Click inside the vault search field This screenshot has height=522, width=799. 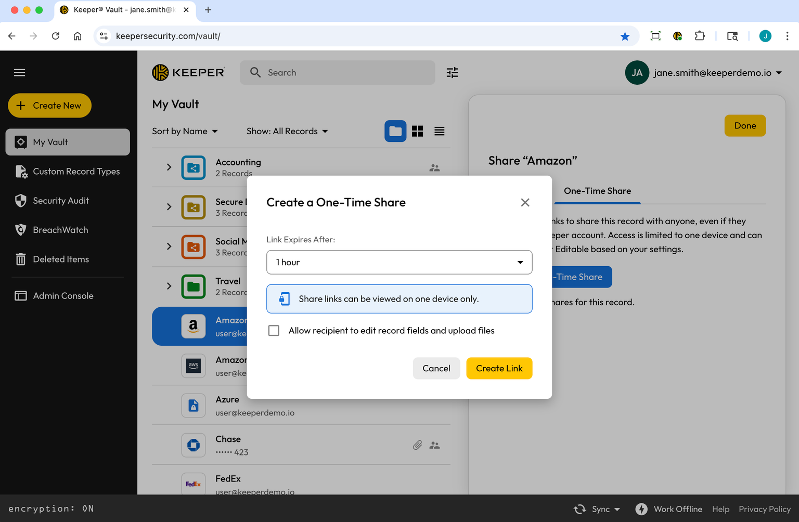click(337, 72)
